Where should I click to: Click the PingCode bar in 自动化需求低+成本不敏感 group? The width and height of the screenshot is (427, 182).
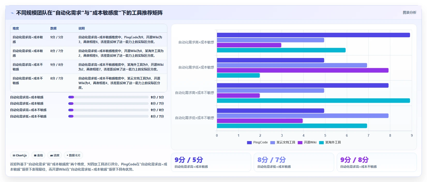coord(271,111)
